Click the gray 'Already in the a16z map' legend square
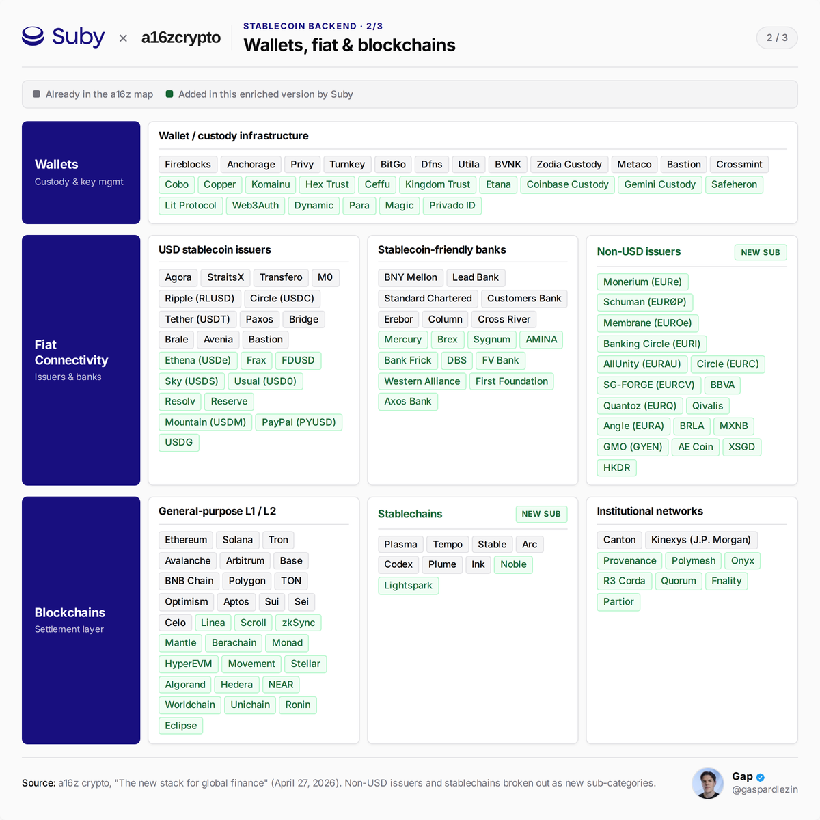 pos(36,94)
